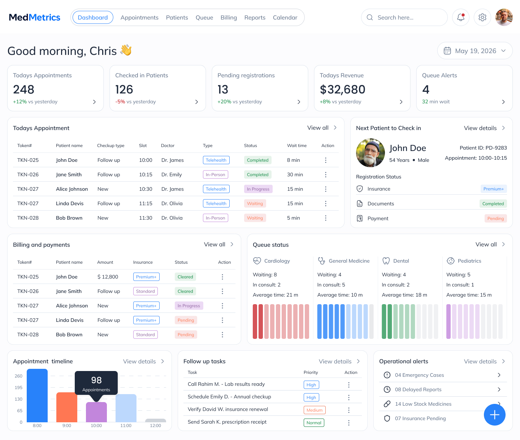The height and width of the screenshot is (440, 520).
Task: Select the Dashboard tab
Action: 93,17
